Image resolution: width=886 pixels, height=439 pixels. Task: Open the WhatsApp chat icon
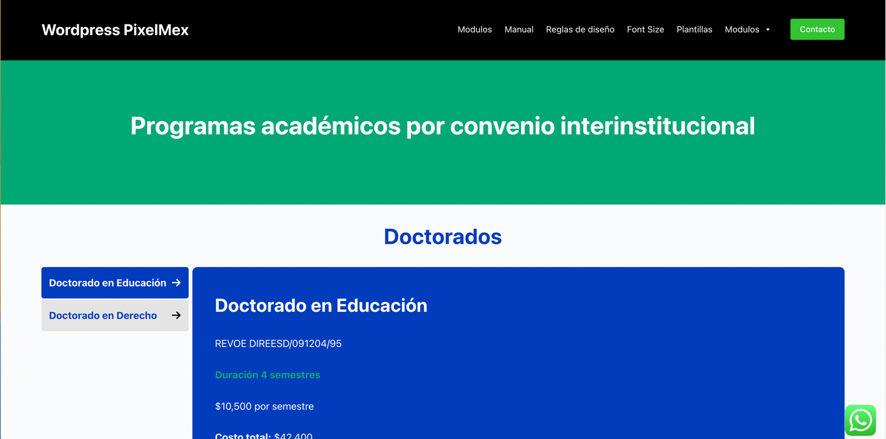(860, 420)
